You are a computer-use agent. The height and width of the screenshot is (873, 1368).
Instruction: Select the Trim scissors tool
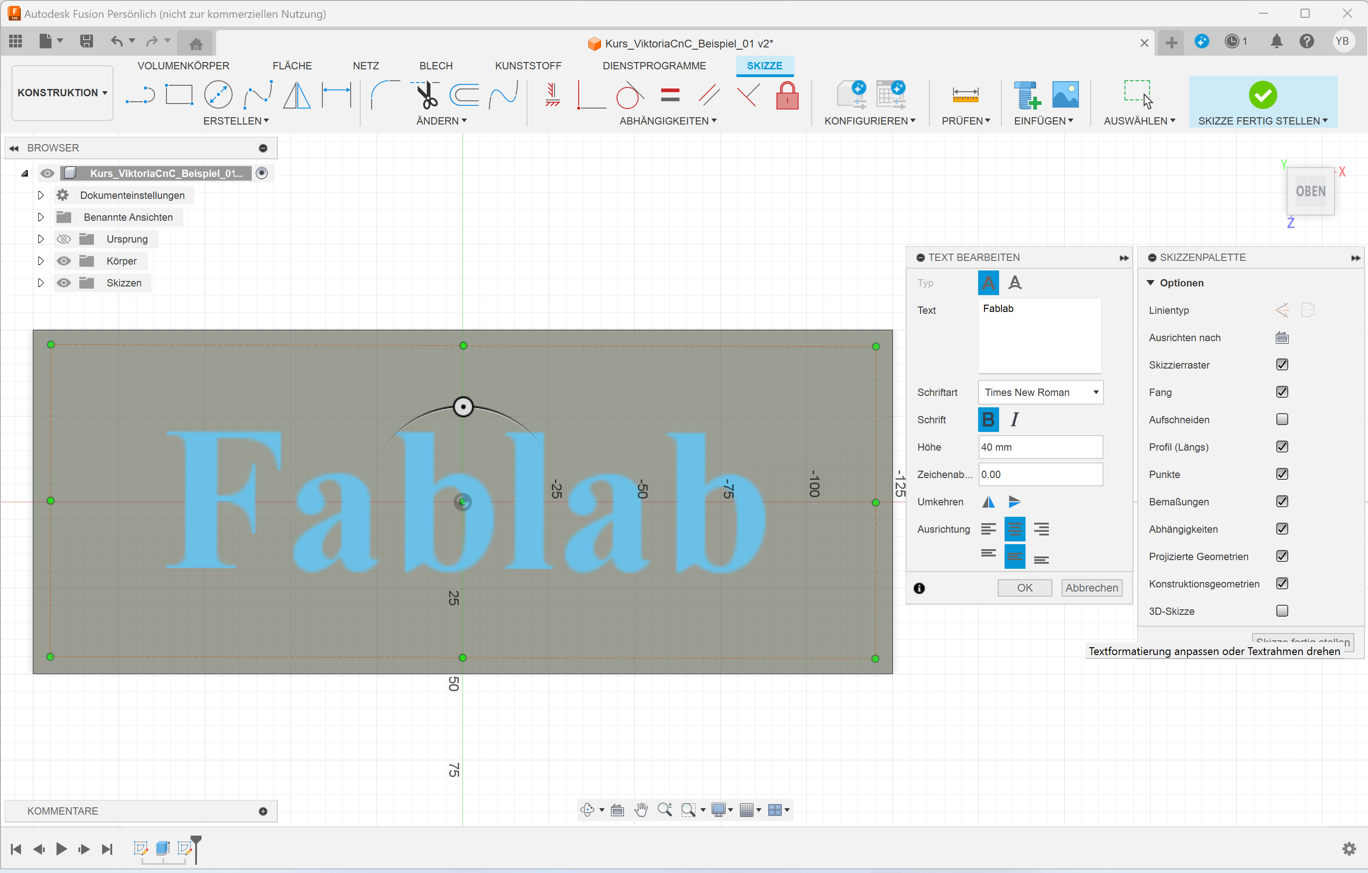point(427,94)
